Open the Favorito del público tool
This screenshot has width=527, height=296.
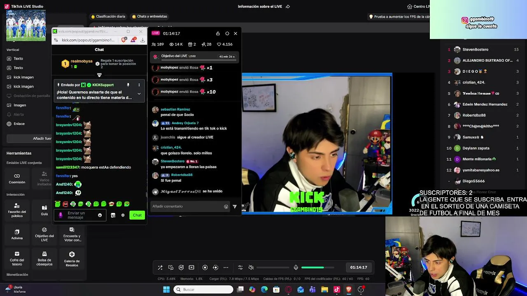(x=17, y=210)
